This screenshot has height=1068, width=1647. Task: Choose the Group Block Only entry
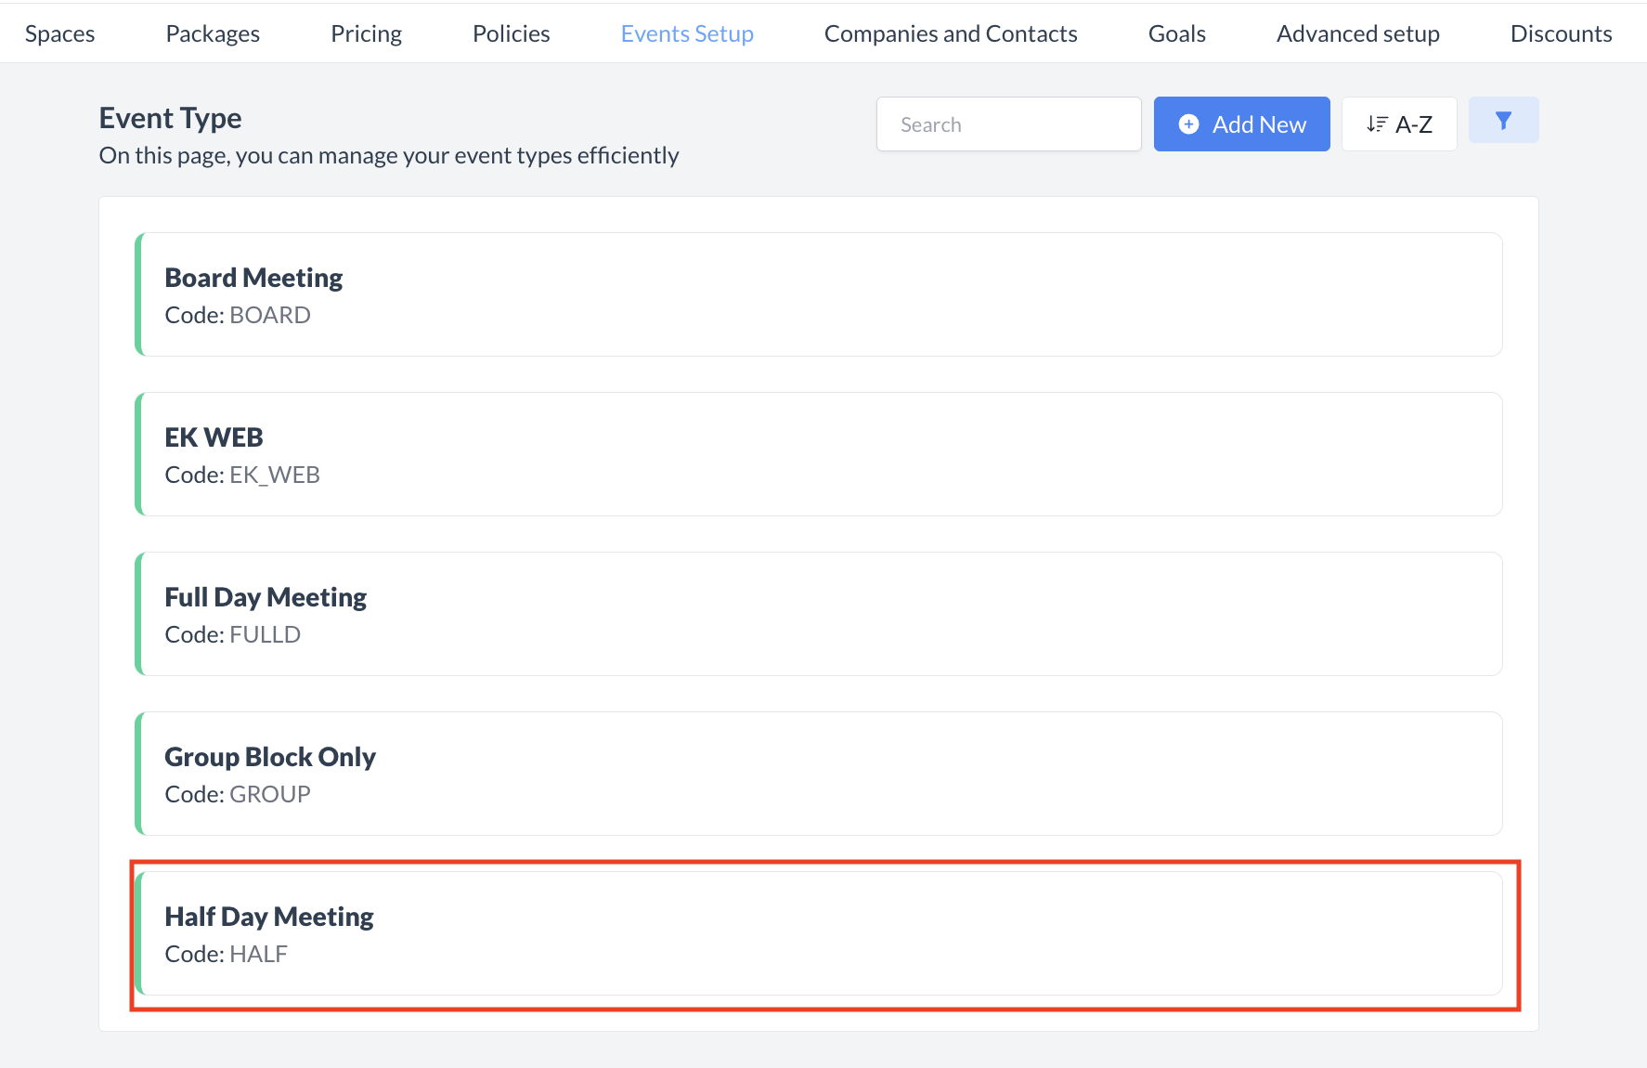818,774
